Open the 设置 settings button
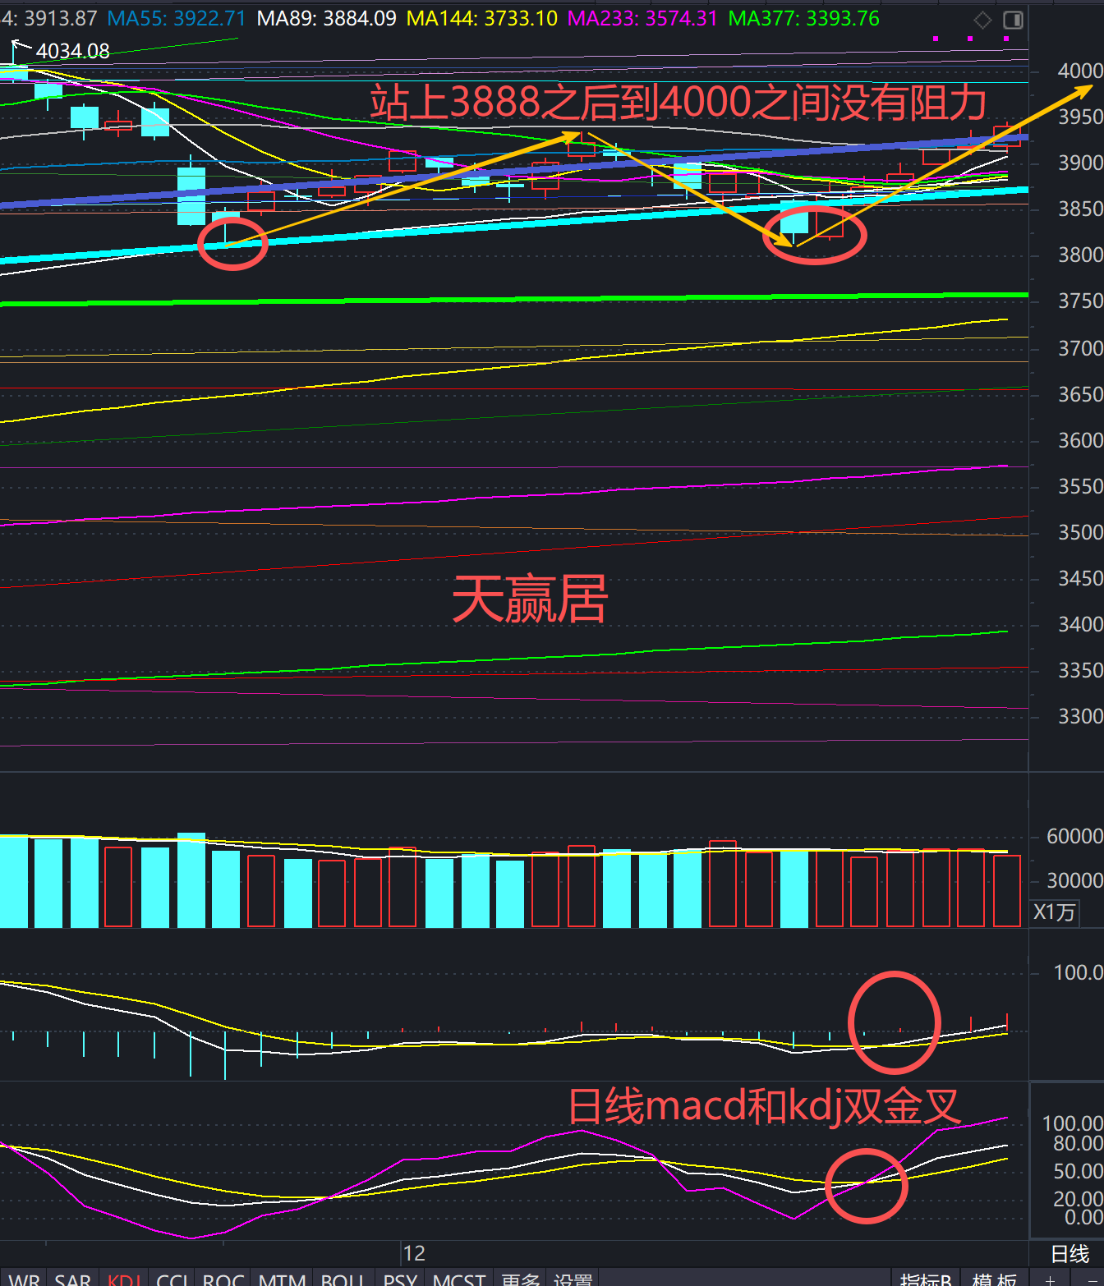The height and width of the screenshot is (1286, 1104). (x=573, y=1279)
